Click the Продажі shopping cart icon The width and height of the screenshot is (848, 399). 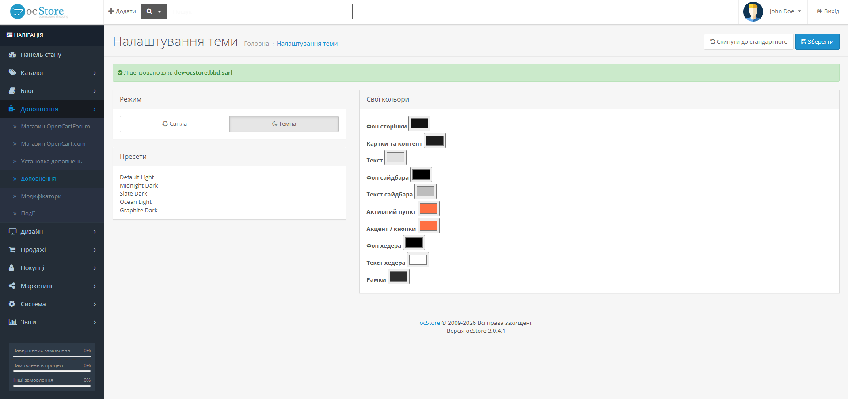pos(12,250)
